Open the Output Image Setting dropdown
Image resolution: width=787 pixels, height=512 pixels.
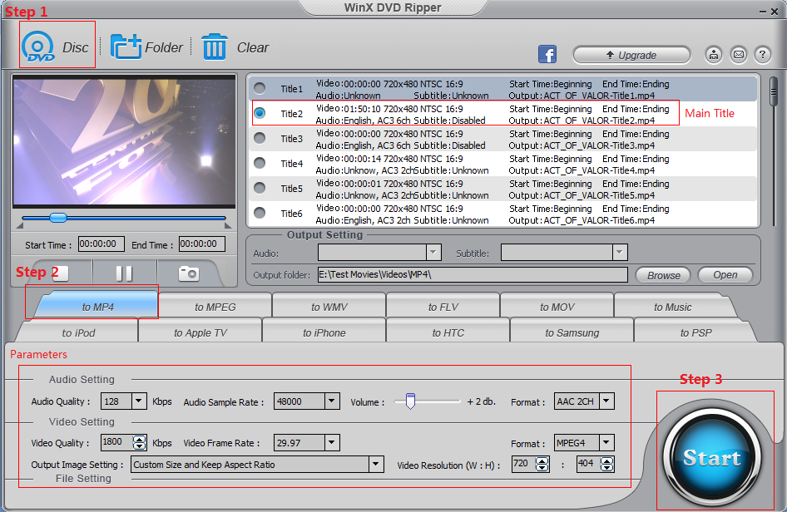tap(375, 464)
